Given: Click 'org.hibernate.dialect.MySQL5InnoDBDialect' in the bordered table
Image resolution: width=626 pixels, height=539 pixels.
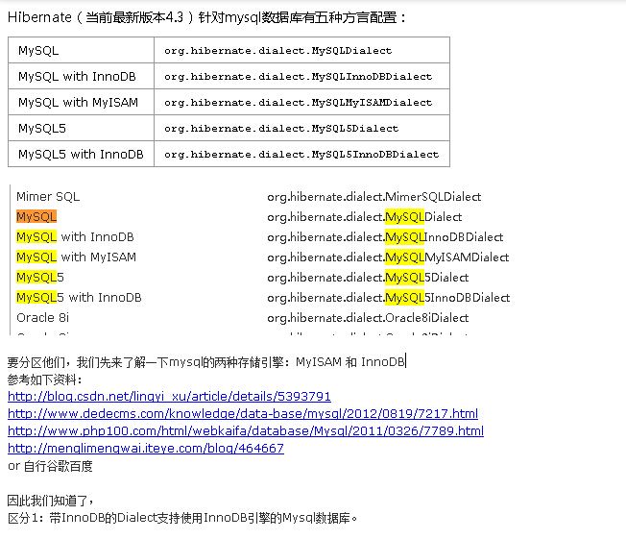Looking at the screenshot, I should [301, 155].
